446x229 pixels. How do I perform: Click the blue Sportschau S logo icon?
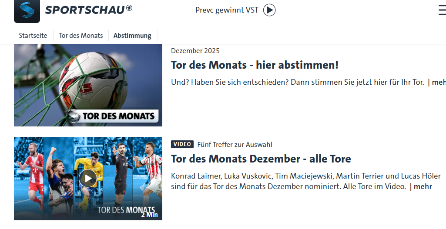[27, 11]
